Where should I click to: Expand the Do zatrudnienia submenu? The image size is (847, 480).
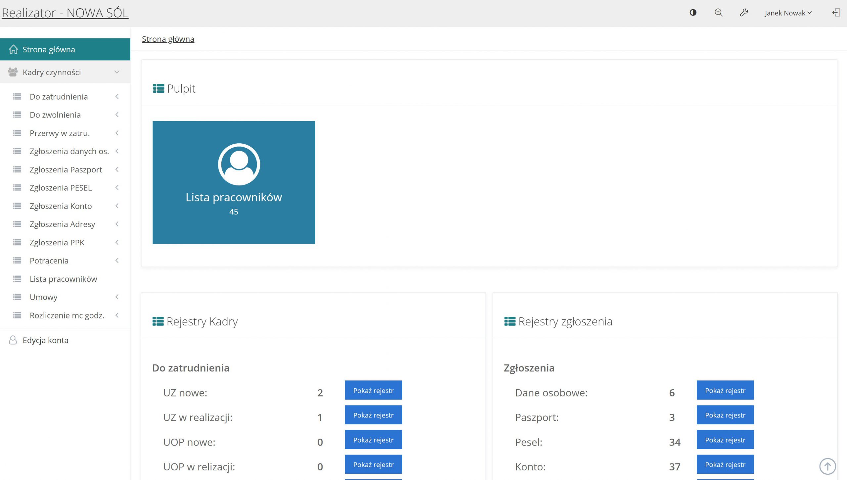tap(117, 96)
